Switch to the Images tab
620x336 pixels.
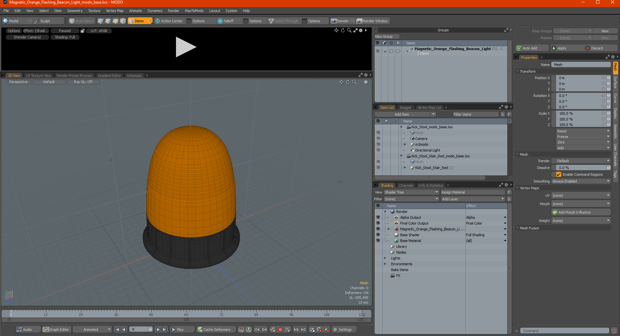(405, 108)
